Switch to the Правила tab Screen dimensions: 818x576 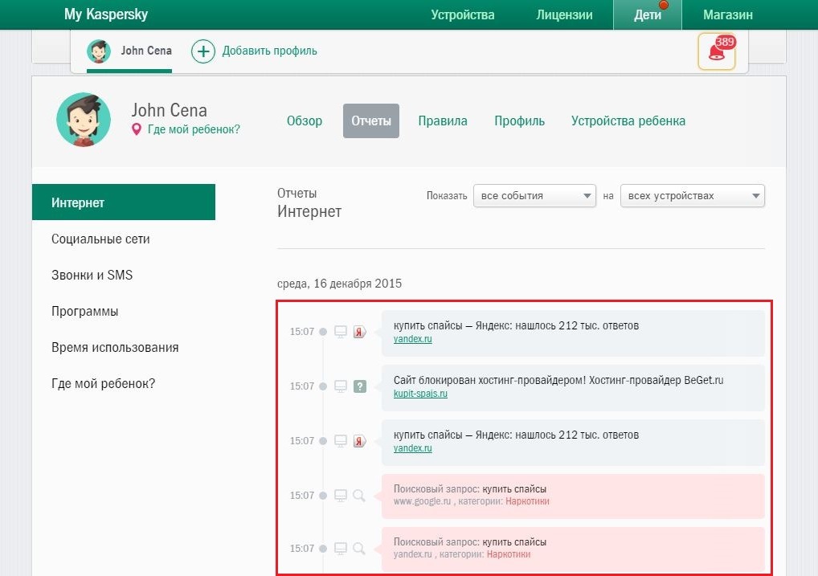click(x=443, y=121)
